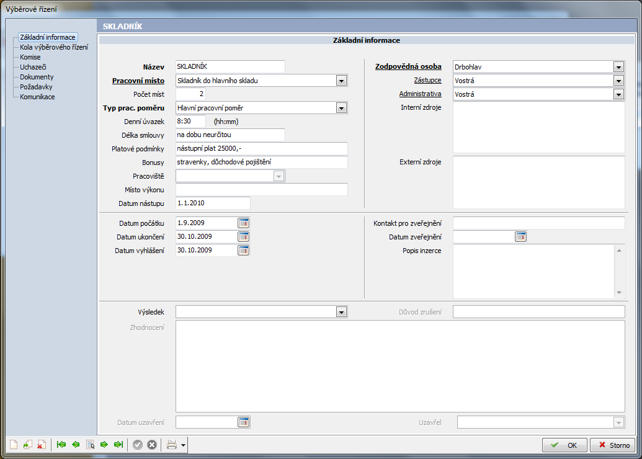Click the gray cancel X circle icon

click(152, 445)
